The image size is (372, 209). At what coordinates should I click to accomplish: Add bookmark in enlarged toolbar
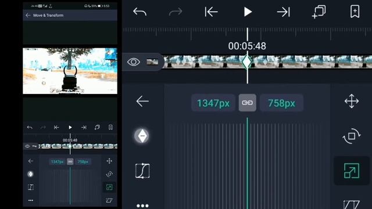(355, 12)
